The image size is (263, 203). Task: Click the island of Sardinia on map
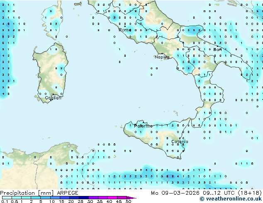pos(50,74)
